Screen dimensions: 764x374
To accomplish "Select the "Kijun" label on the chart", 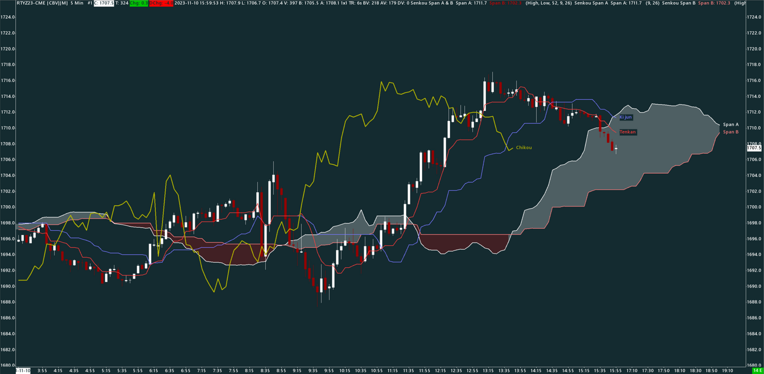I will pos(625,117).
